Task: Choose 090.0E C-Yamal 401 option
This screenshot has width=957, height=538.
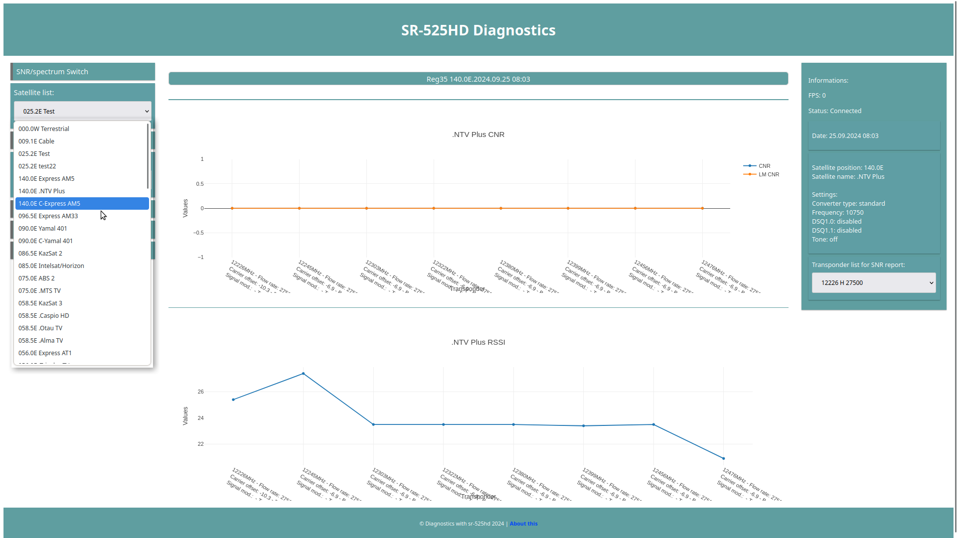Action: [82, 241]
